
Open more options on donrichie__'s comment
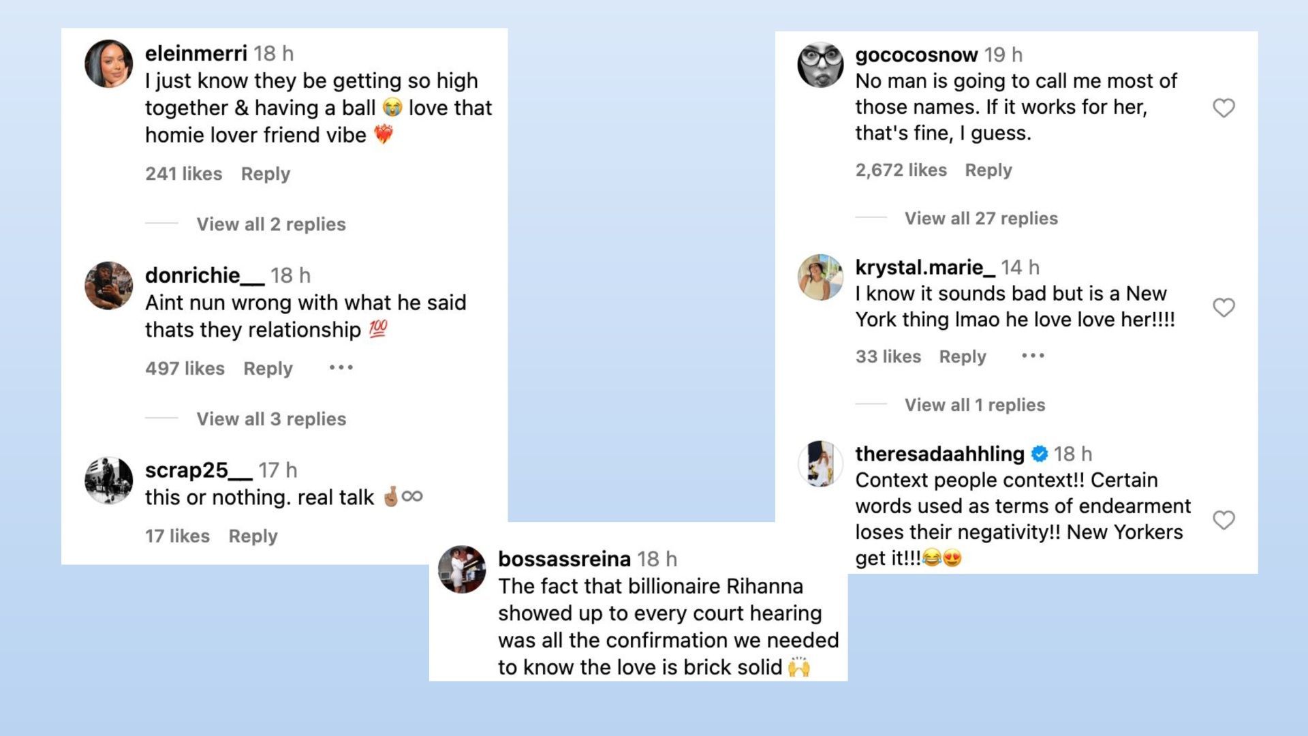(341, 368)
